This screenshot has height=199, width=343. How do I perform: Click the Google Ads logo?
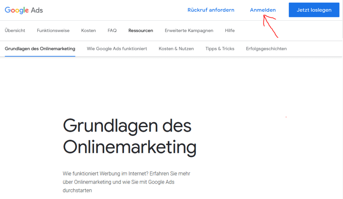click(24, 10)
